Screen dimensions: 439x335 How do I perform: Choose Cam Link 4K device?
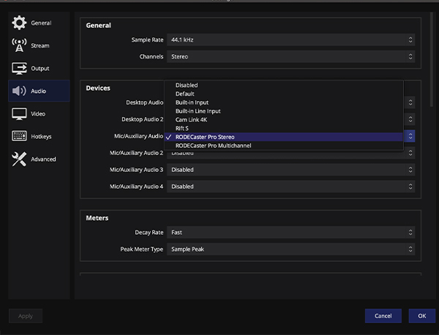[284, 120]
